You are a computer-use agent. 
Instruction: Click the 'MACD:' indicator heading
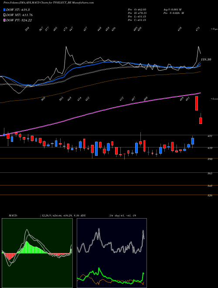click(13, 215)
